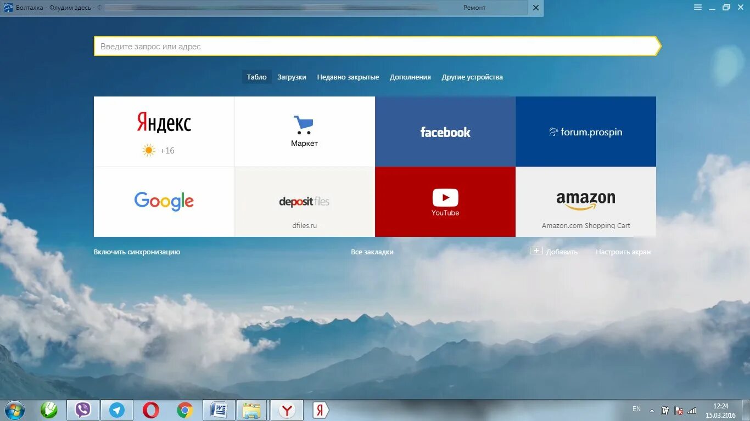Open the Недавно закрытые tab
Viewport: 750px width, 421px height.
[x=348, y=77]
